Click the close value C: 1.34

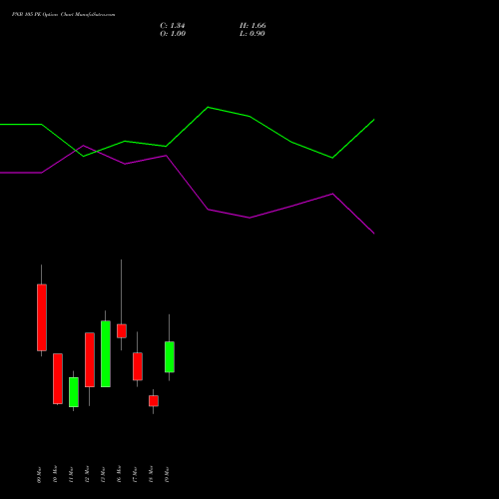click(x=173, y=26)
